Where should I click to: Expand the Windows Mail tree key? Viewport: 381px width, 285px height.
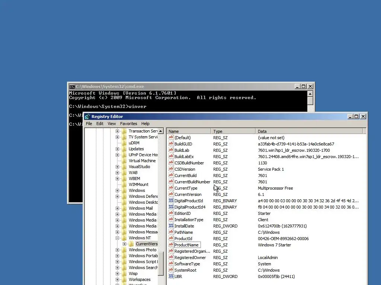pos(117,209)
